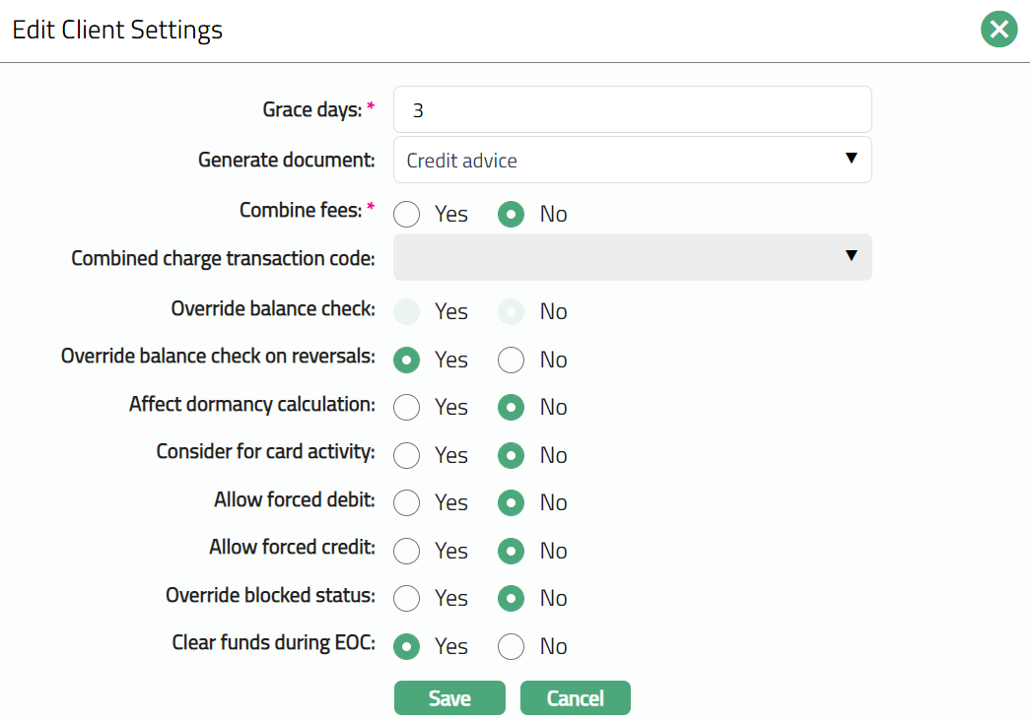
Task: Choose No for Override balance check
Action: 511,311
